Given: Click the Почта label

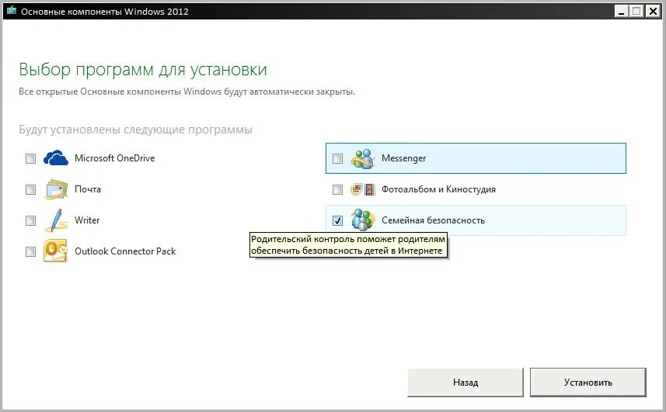Looking at the screenshot, I should [x=88, y=189].
